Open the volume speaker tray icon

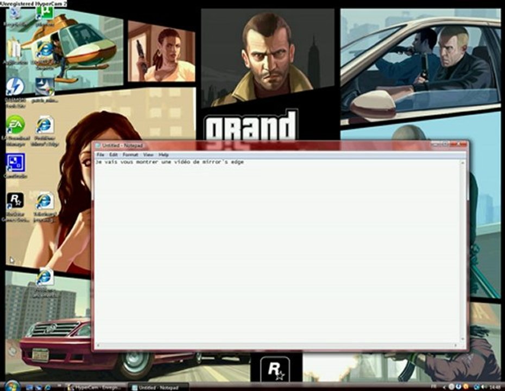coord(483,387)
